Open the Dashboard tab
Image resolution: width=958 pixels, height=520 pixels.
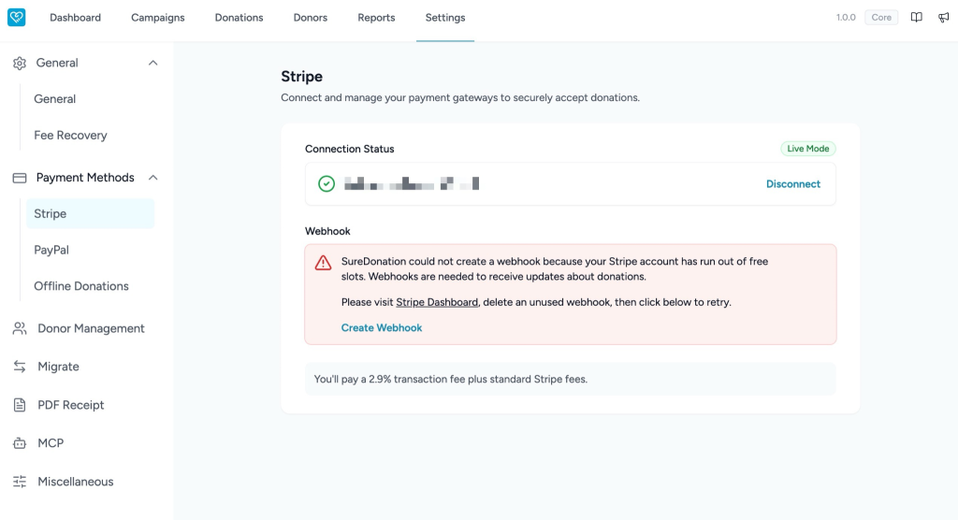[75, 18]
